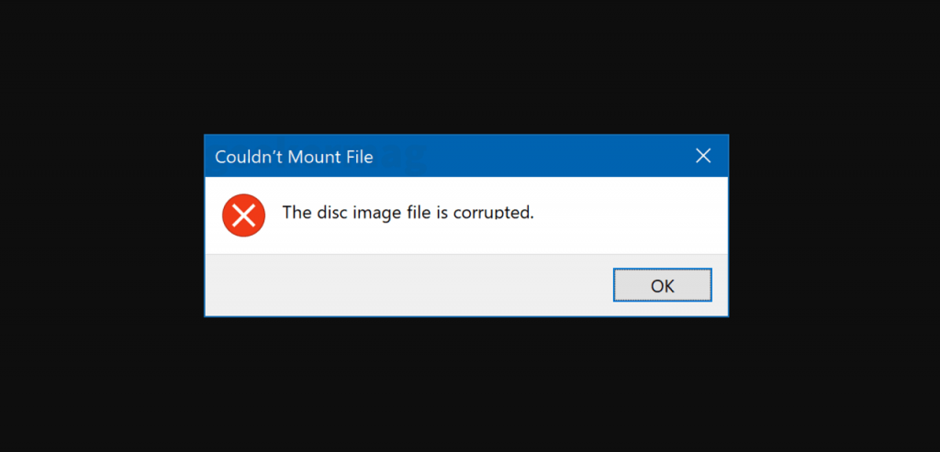This screenshot has width=940, height=452.
Task: Acknowledge the corrupted file error via OK
Action: pos(663,285)
